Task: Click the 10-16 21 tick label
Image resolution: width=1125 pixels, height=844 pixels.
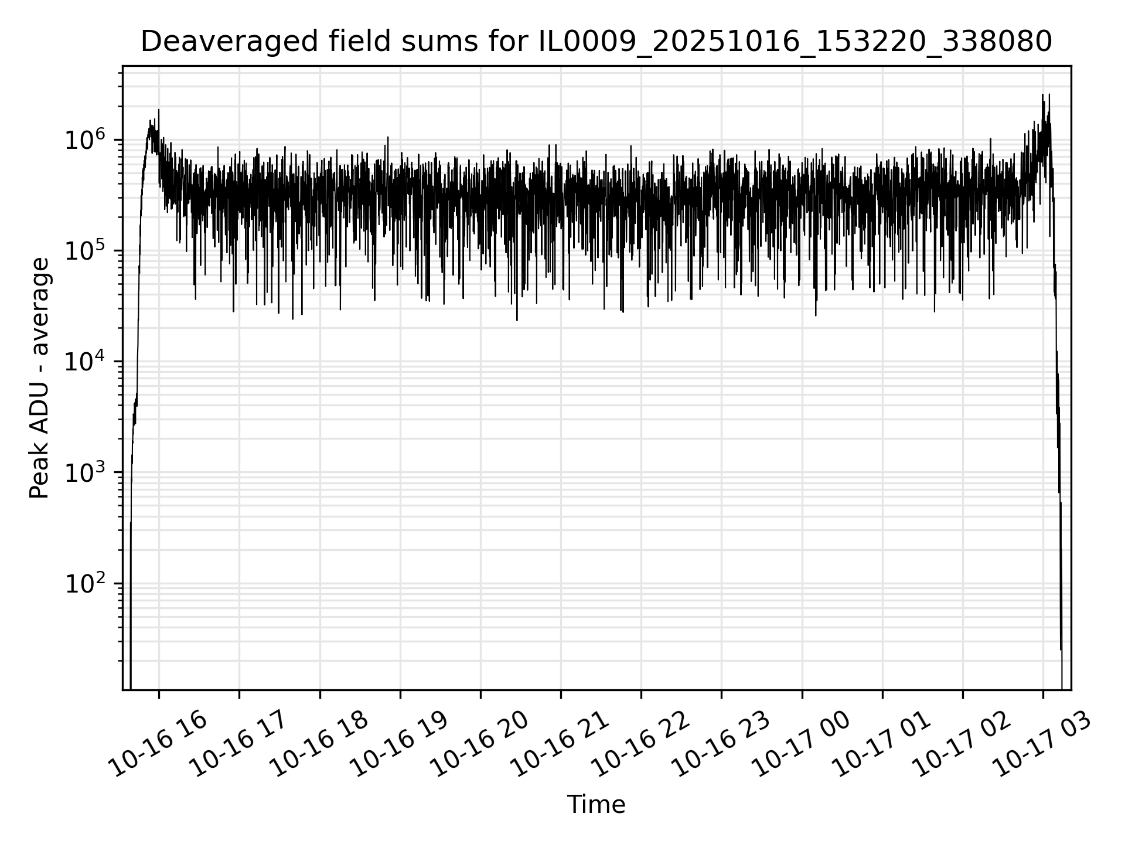Action: (561, 744)
